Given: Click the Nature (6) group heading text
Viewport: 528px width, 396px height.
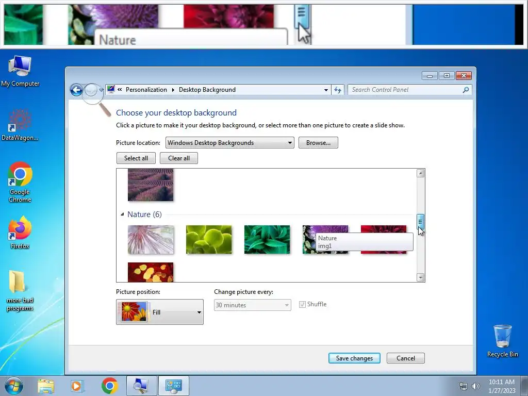Looking at the screenshot, I should (x=144, y=214).
